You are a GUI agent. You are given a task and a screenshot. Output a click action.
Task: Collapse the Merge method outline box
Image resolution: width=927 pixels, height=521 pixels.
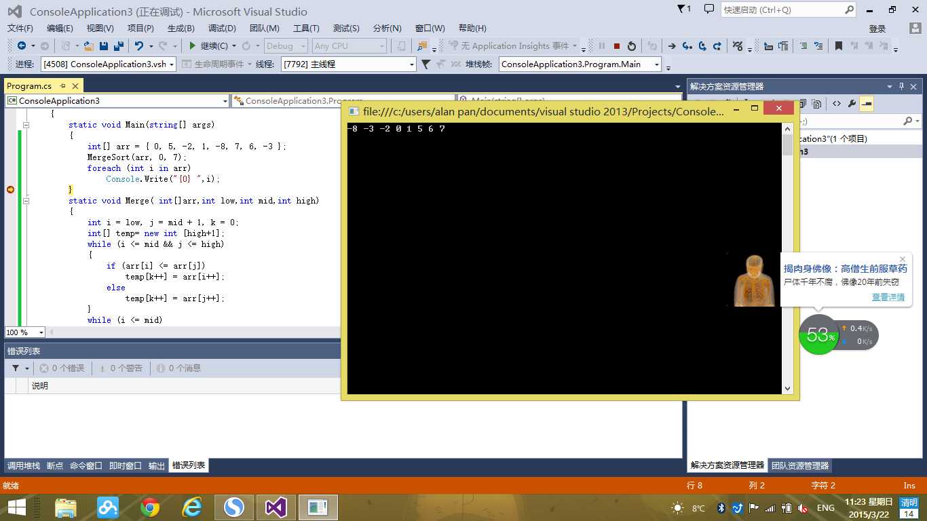(26, 201)
